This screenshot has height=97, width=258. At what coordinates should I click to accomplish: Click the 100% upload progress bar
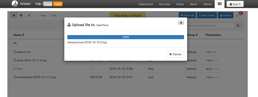pos(126,37)
